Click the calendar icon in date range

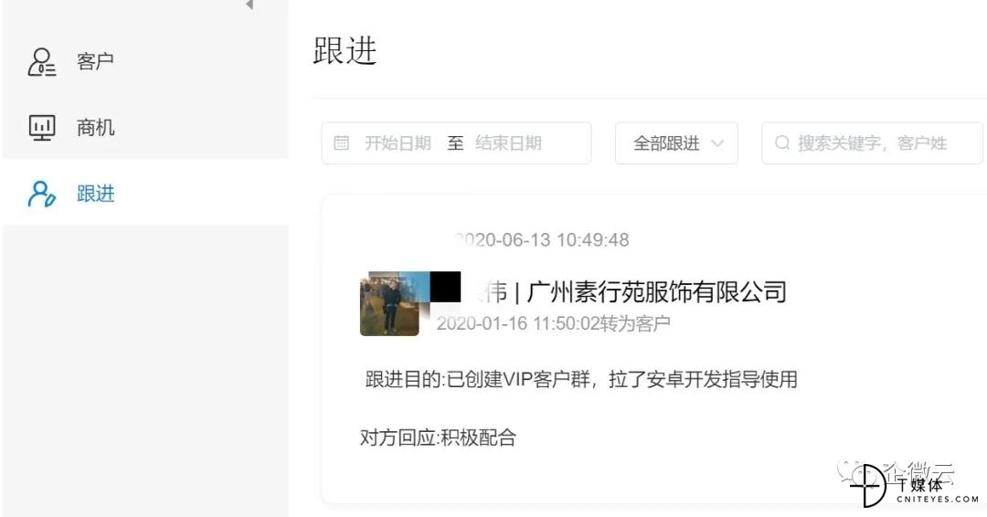[x=341, y=143]
